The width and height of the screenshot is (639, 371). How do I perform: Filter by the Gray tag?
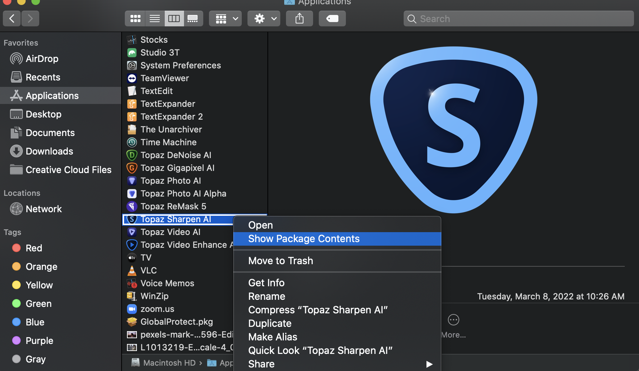[x=61, y=359]
